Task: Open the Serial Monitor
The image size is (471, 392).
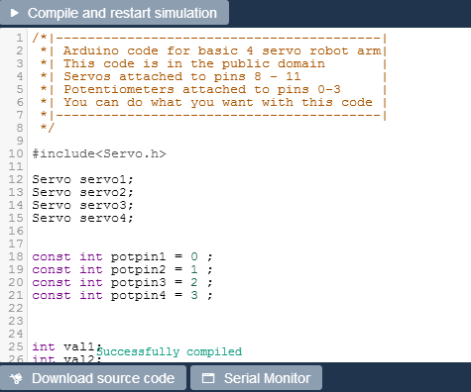Action: click(256, 378)
